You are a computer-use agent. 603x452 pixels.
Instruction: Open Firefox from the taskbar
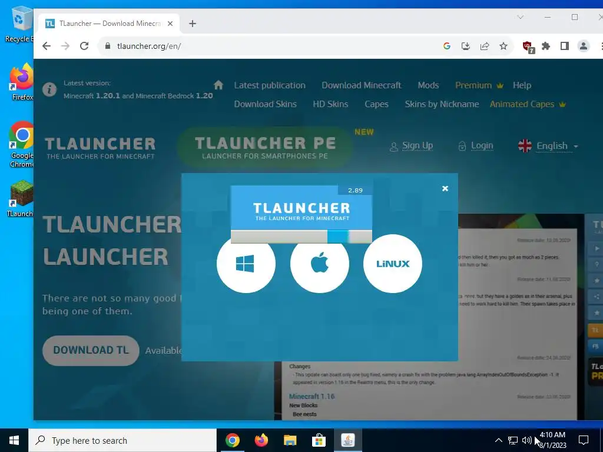(x=261, y=440)
